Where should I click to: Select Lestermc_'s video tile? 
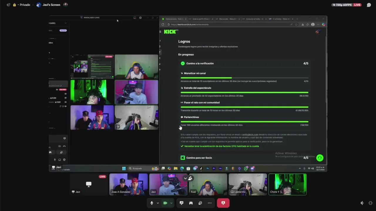click(248, 184)
